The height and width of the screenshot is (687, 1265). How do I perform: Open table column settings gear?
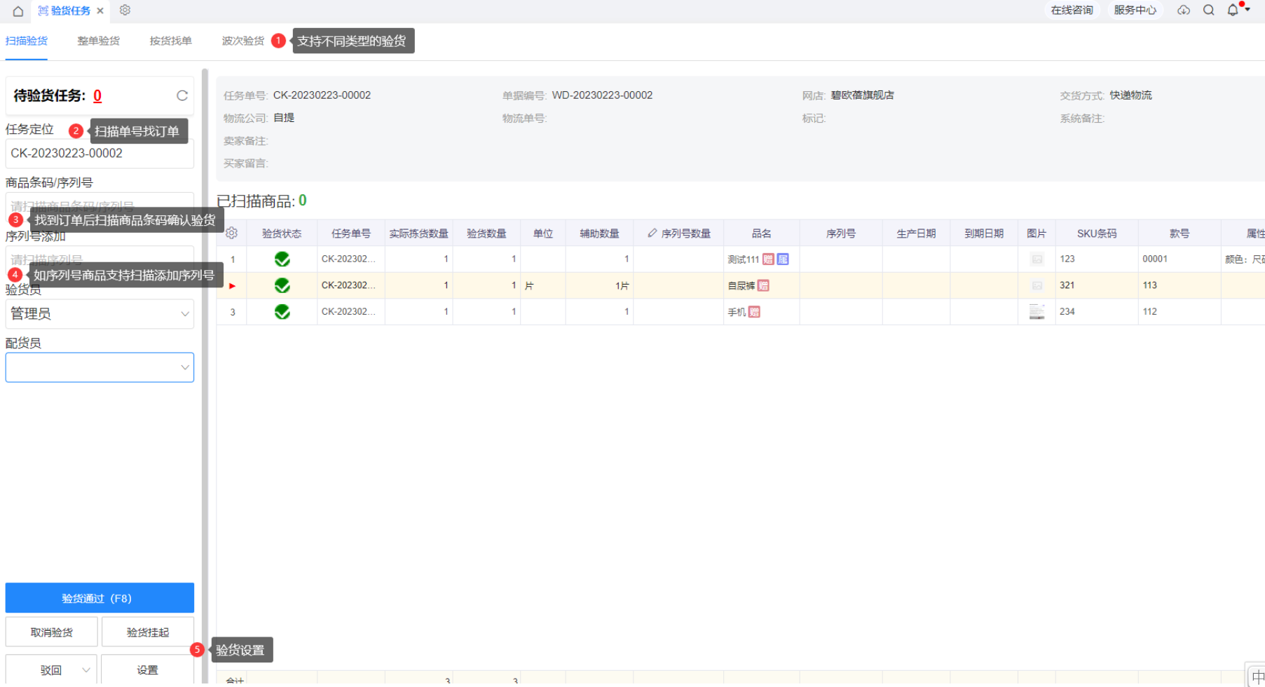tap(232, 233)
